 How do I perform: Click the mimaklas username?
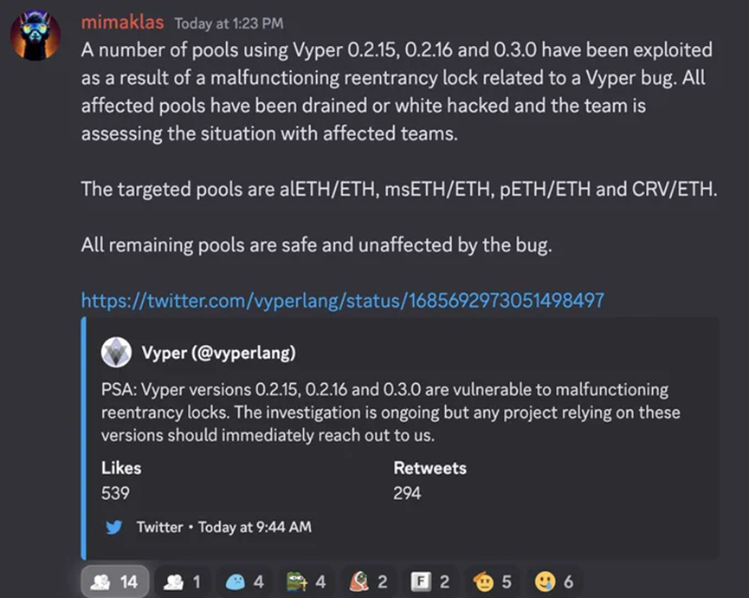[x=122, y=23]
